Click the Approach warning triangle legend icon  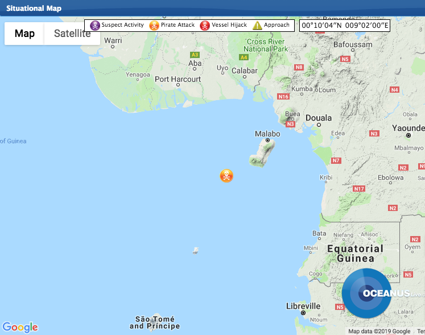point(257,26)
